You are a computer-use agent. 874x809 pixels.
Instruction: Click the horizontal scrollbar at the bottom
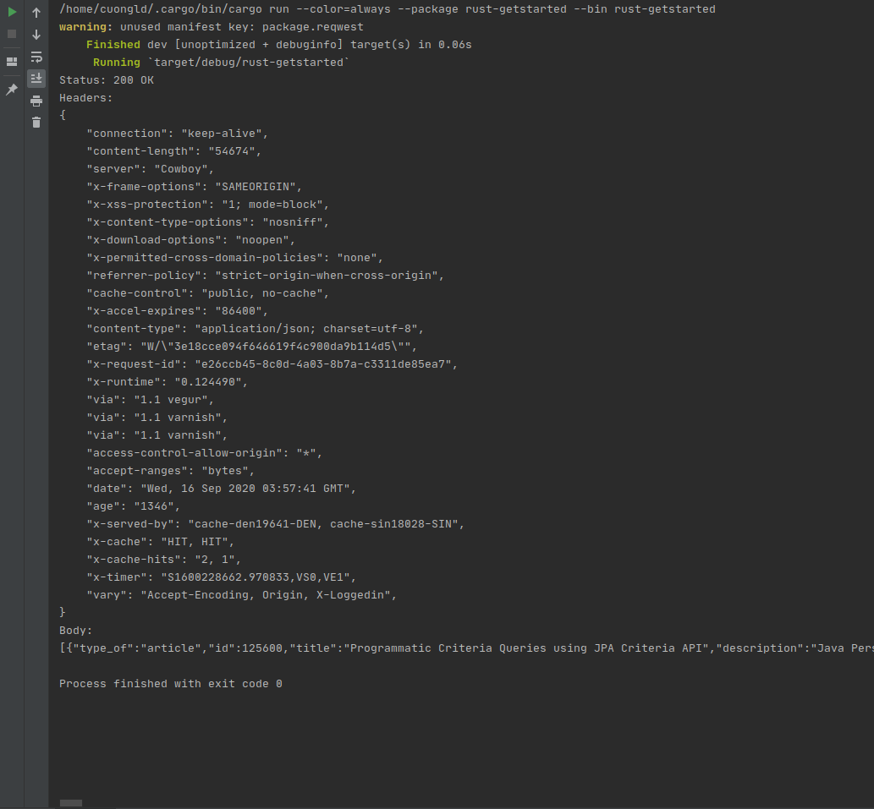71,802
